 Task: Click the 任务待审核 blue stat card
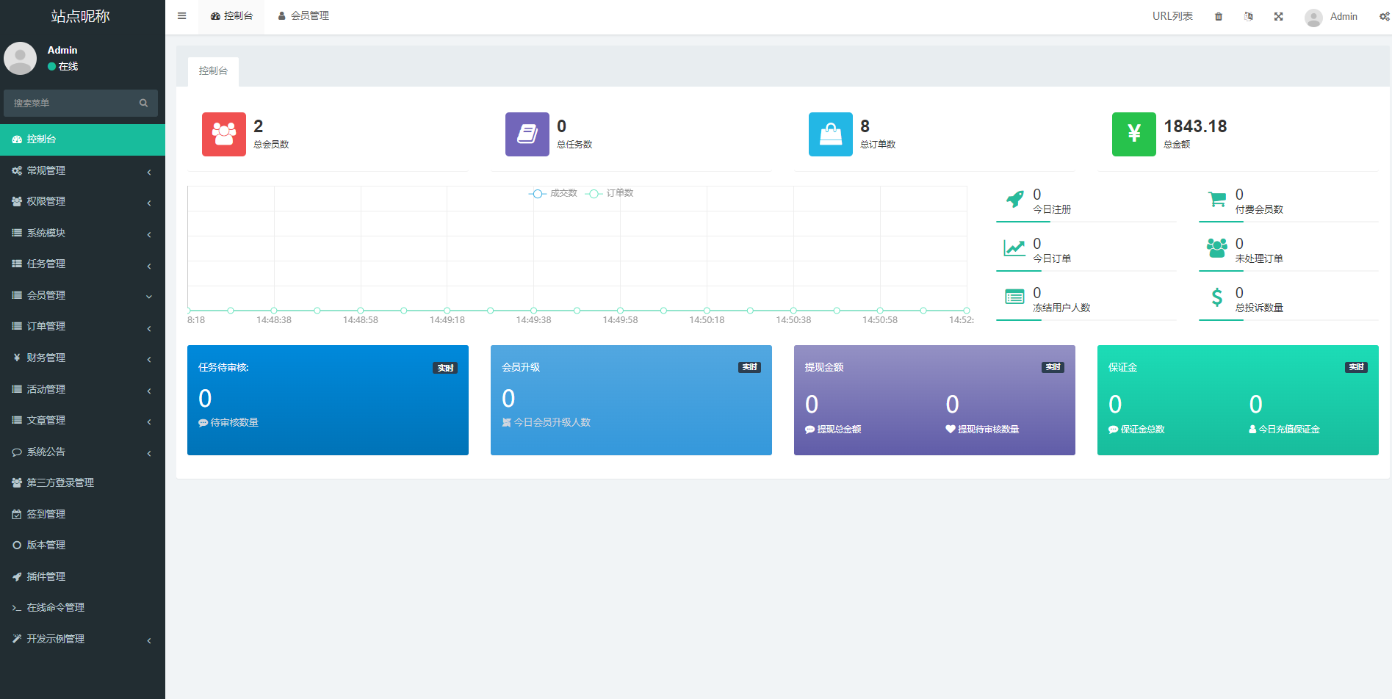click(x=328, y=400)
